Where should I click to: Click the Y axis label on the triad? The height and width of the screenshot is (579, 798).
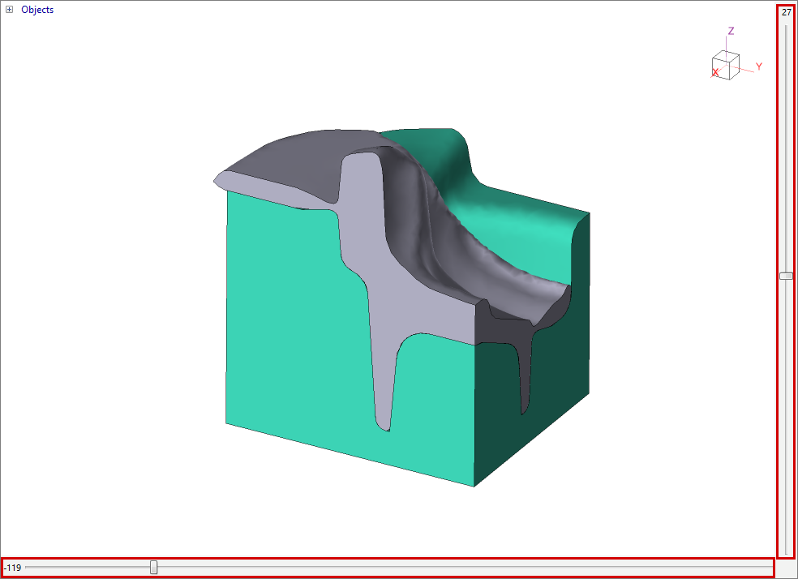pyautogui.click(x=759, y=66)
